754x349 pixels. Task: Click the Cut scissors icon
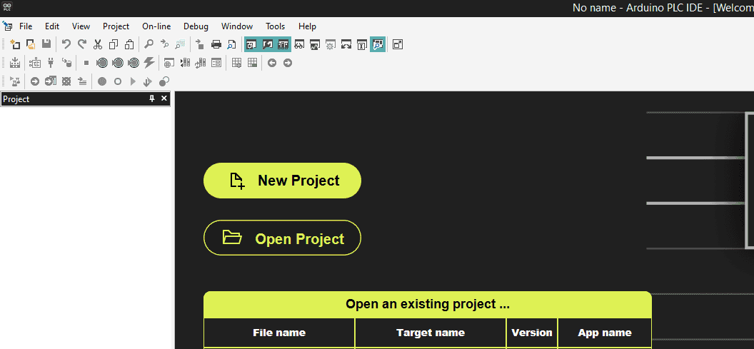click(x=99, y=44)
